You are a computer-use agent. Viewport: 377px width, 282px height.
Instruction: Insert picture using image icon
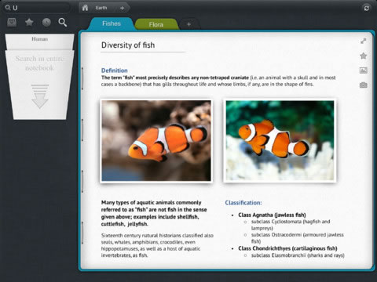pos(363,70)
